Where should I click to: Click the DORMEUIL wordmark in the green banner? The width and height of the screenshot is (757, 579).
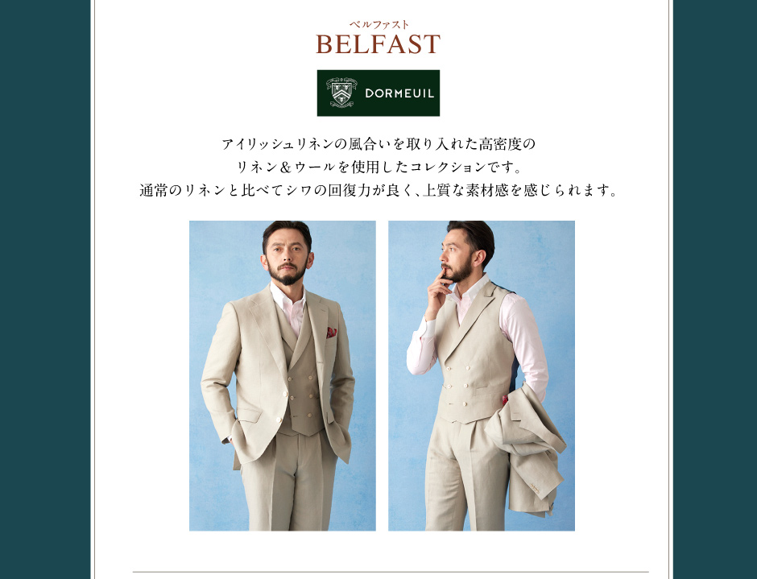(x=399, y=93)
